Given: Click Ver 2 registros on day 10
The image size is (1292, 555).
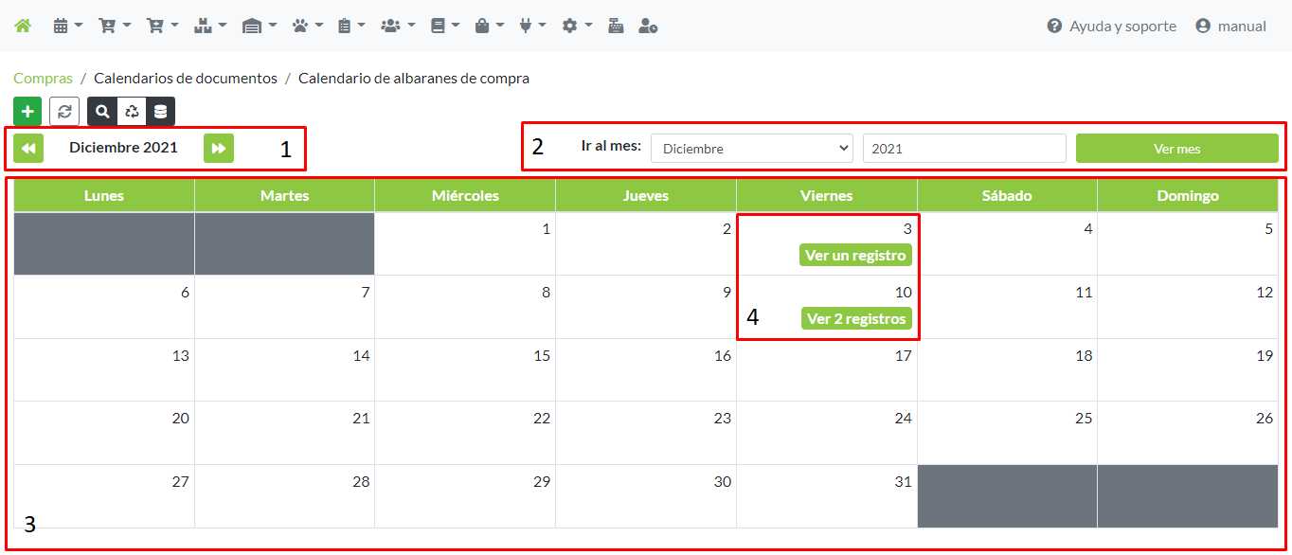Looking at the screenshot, I should 856,319.
